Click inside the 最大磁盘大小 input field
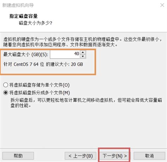Viewport: 167px width, 162px height. (65, 54)
